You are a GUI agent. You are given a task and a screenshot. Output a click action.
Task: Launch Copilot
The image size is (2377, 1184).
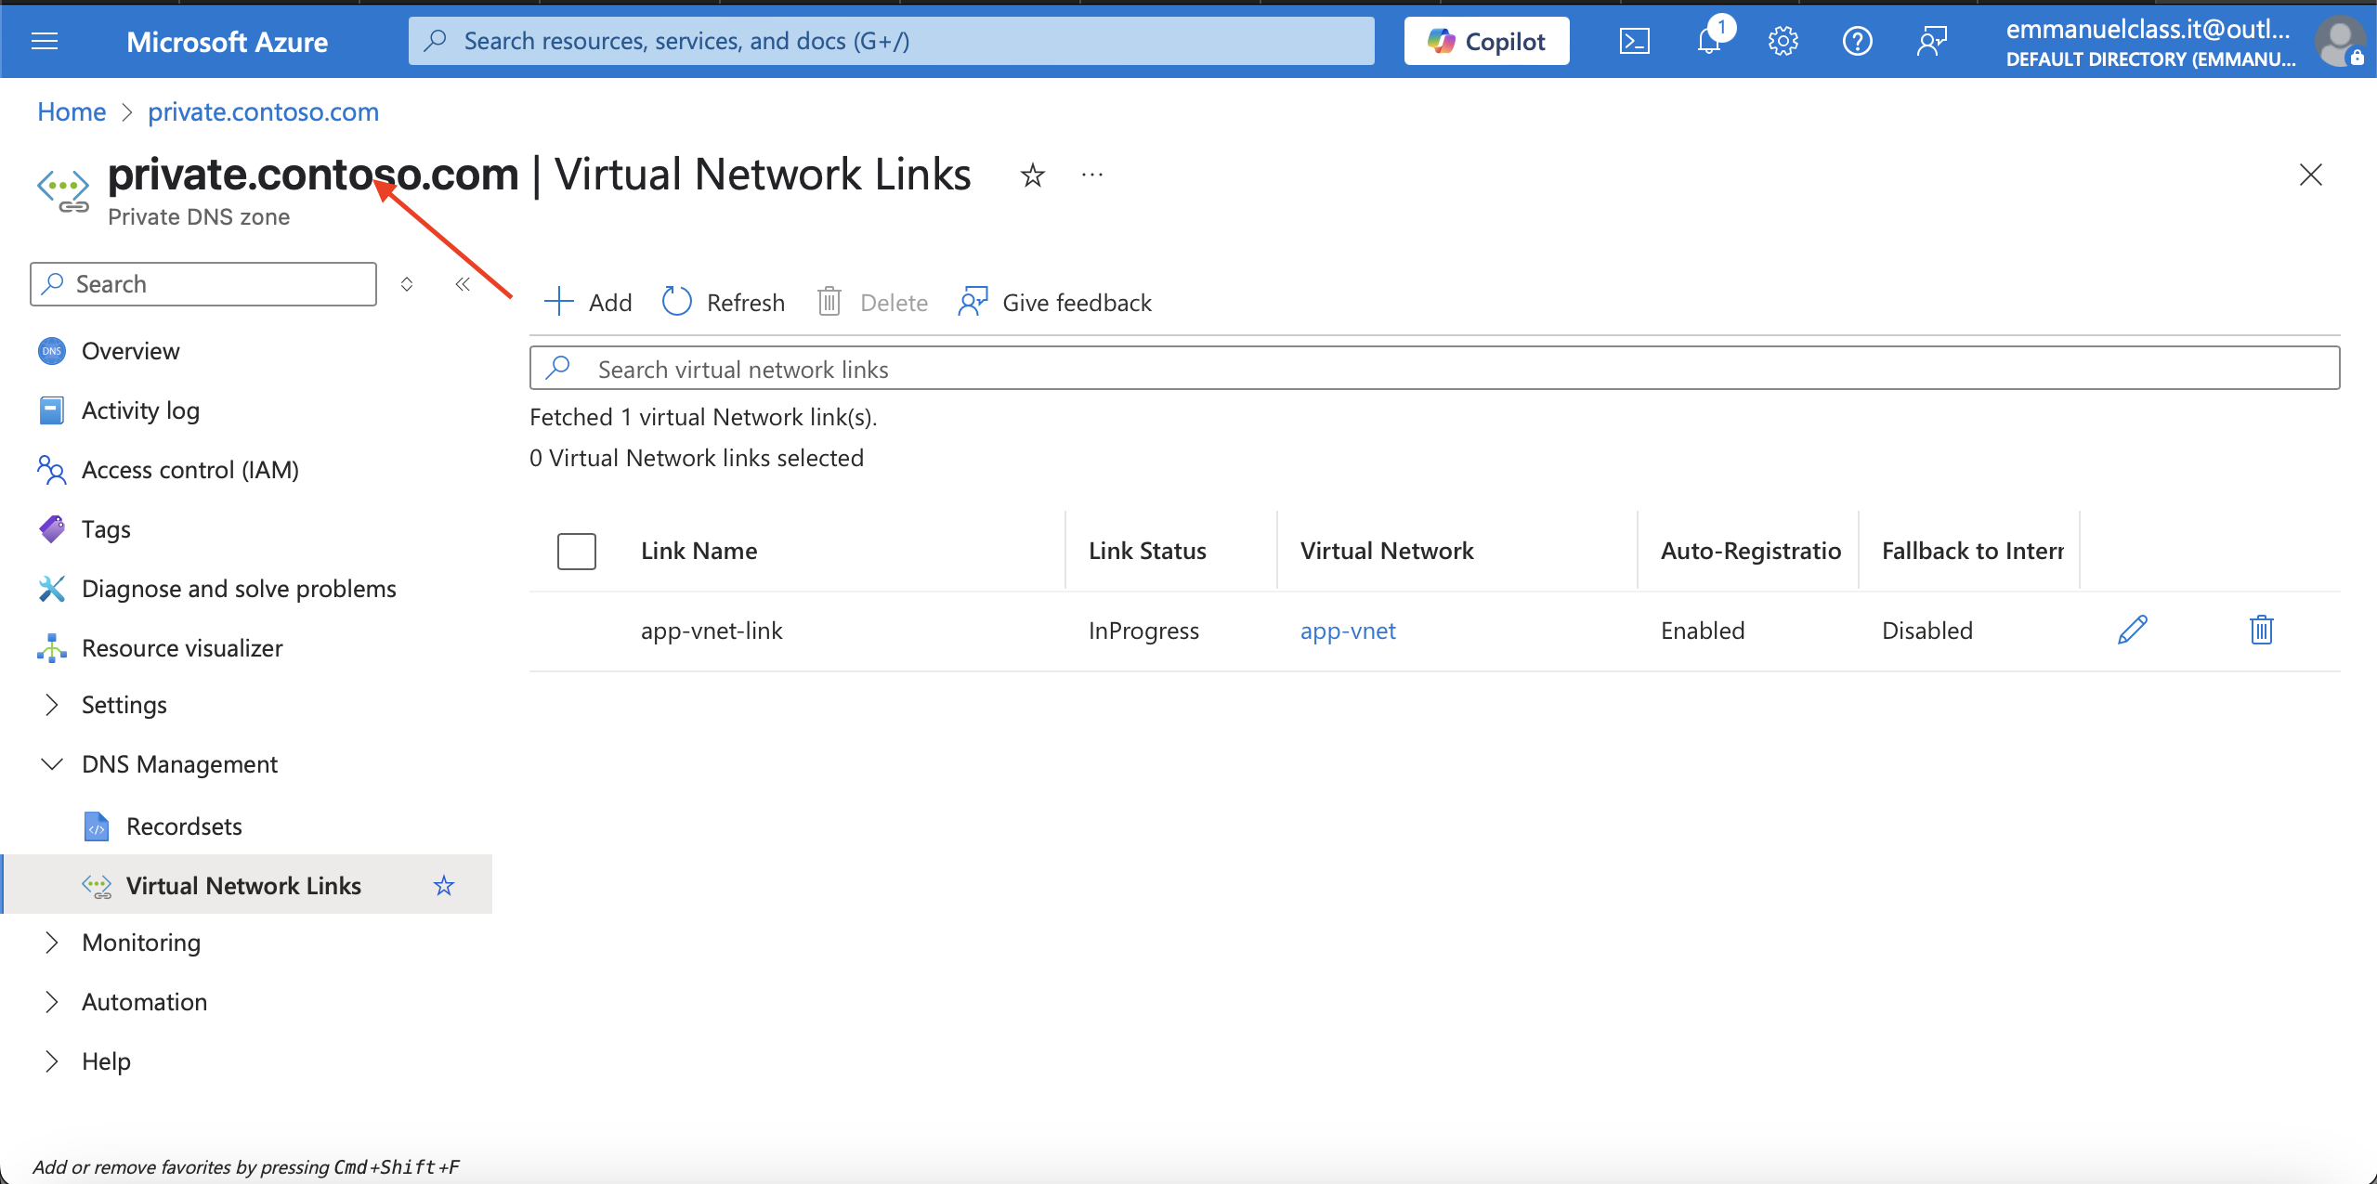[x=1486, y=41]
